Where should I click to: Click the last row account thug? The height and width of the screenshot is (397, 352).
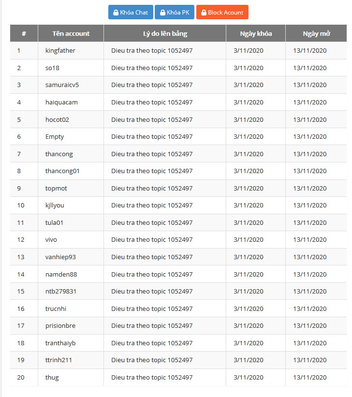coord(52,377)
